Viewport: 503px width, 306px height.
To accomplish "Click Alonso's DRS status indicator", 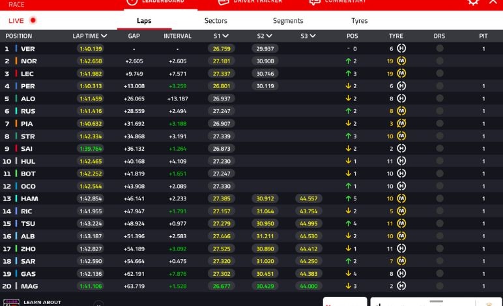I will tap(439, 99).
